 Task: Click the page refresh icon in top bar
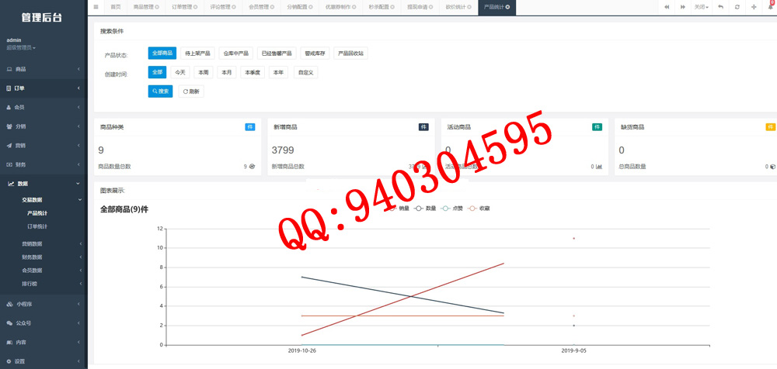737,7
